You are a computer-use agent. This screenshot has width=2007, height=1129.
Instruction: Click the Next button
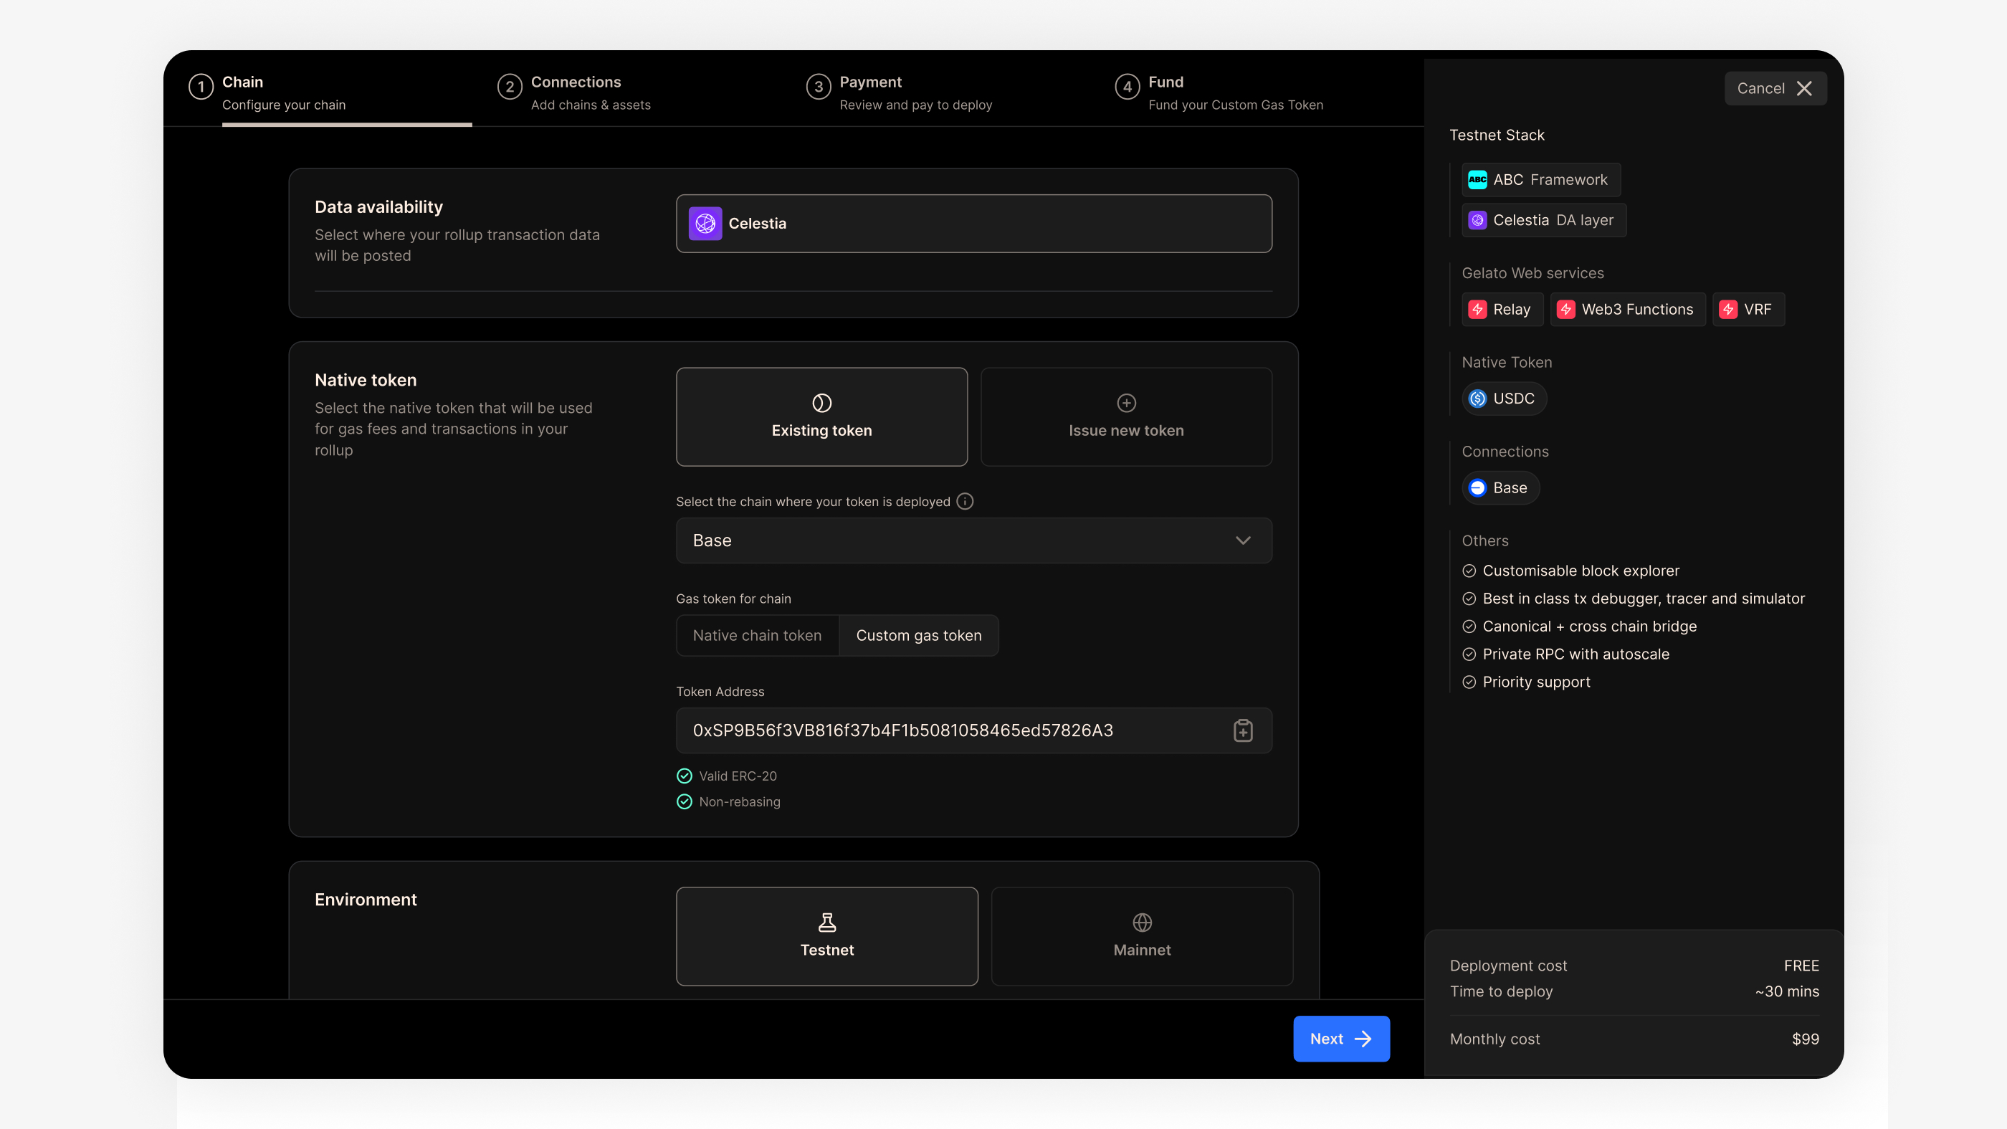pyautogui.click(x=1340, y=1039)
